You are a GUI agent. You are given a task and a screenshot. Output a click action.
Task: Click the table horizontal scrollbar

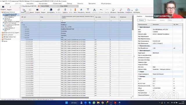tap(56, 98)
